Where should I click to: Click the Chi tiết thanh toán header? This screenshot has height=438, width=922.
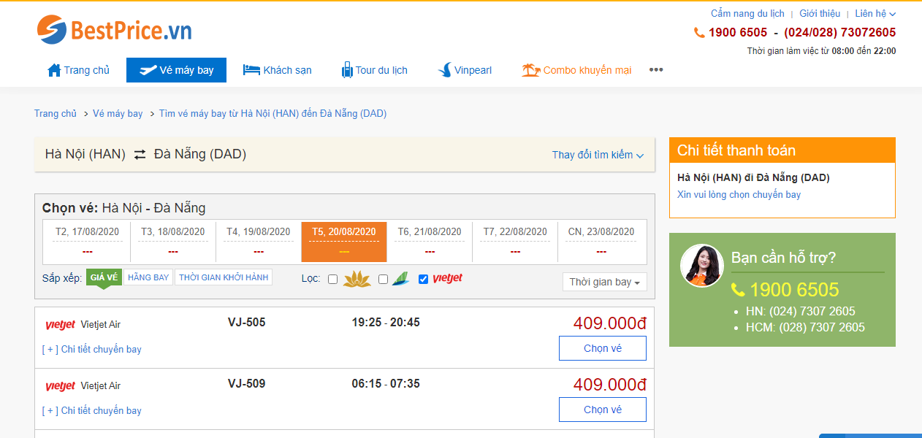(782, 150)
